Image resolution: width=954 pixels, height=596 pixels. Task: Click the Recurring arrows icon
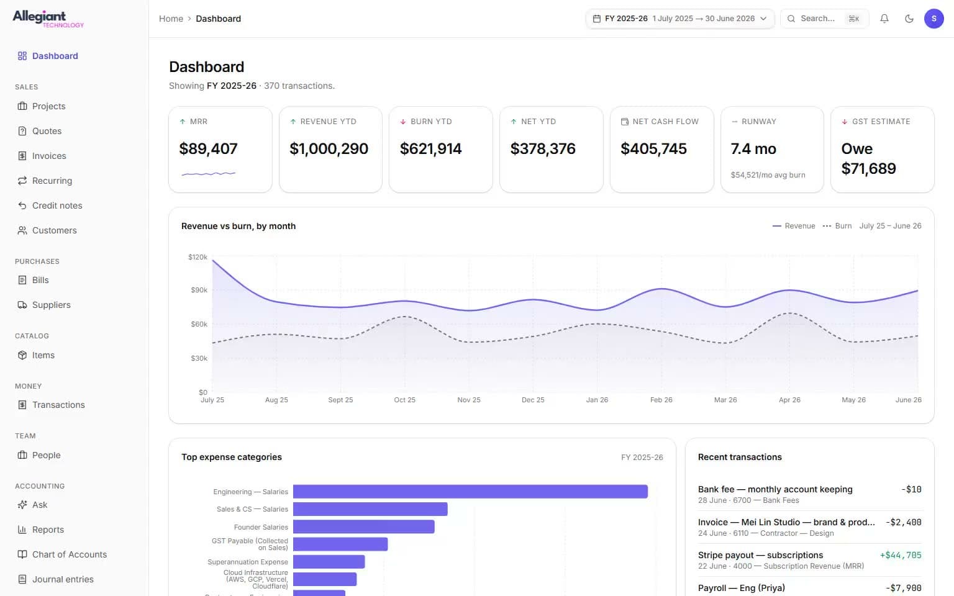tap(22, 181)
